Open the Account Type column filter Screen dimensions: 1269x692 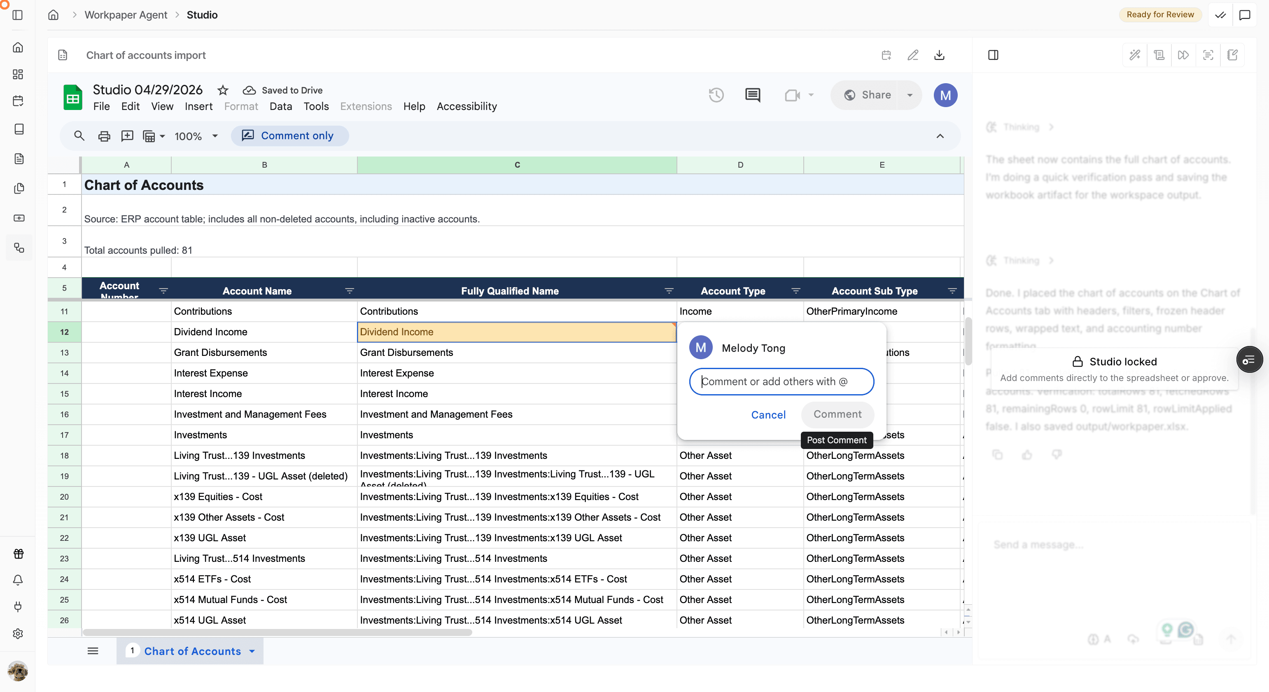point(795,291)
